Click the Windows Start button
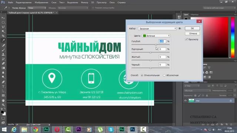Image resolution: width=237 pixels, height=133 pixels. pyautogui.click(x=4, y=129)
